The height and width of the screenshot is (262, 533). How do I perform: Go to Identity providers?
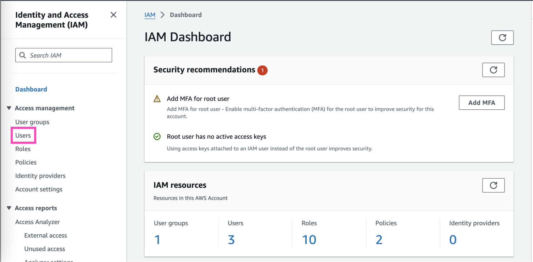point(40,176)
